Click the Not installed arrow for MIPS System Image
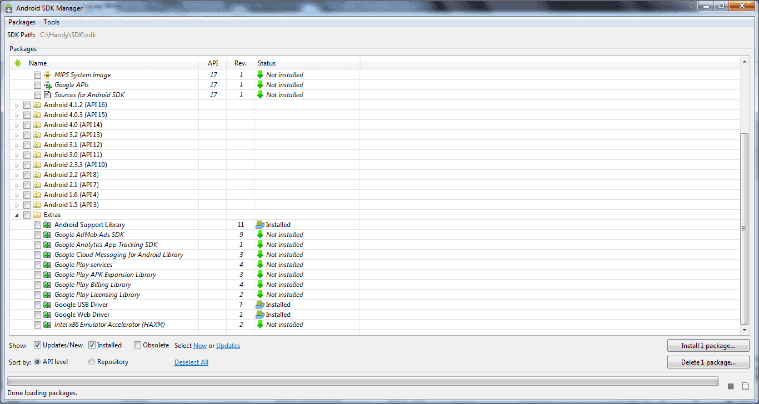This screenshot has height=404, width=759. click(259, 75)
